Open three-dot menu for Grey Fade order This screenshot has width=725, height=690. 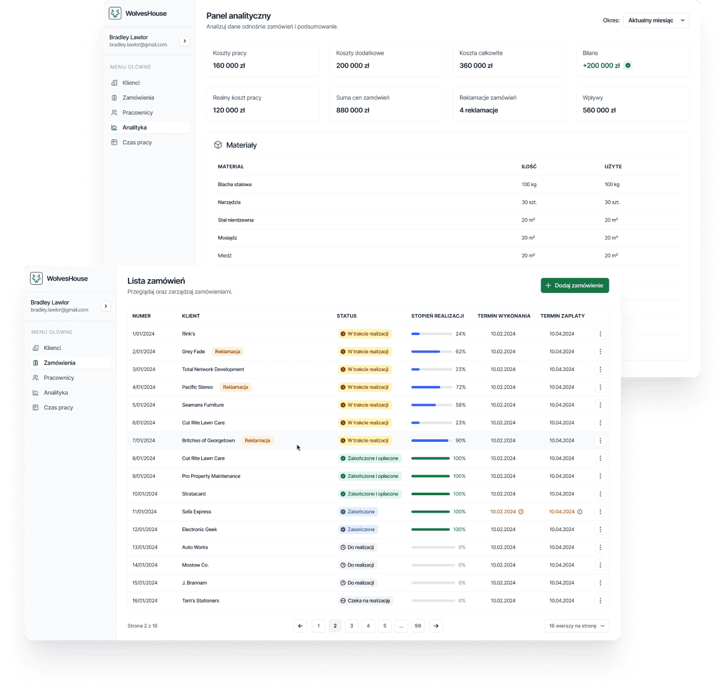tap(600, 352)
